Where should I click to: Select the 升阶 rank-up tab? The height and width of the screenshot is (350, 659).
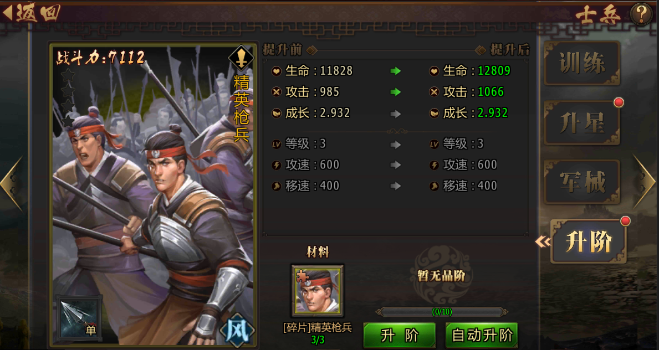[x=589, y=241]
